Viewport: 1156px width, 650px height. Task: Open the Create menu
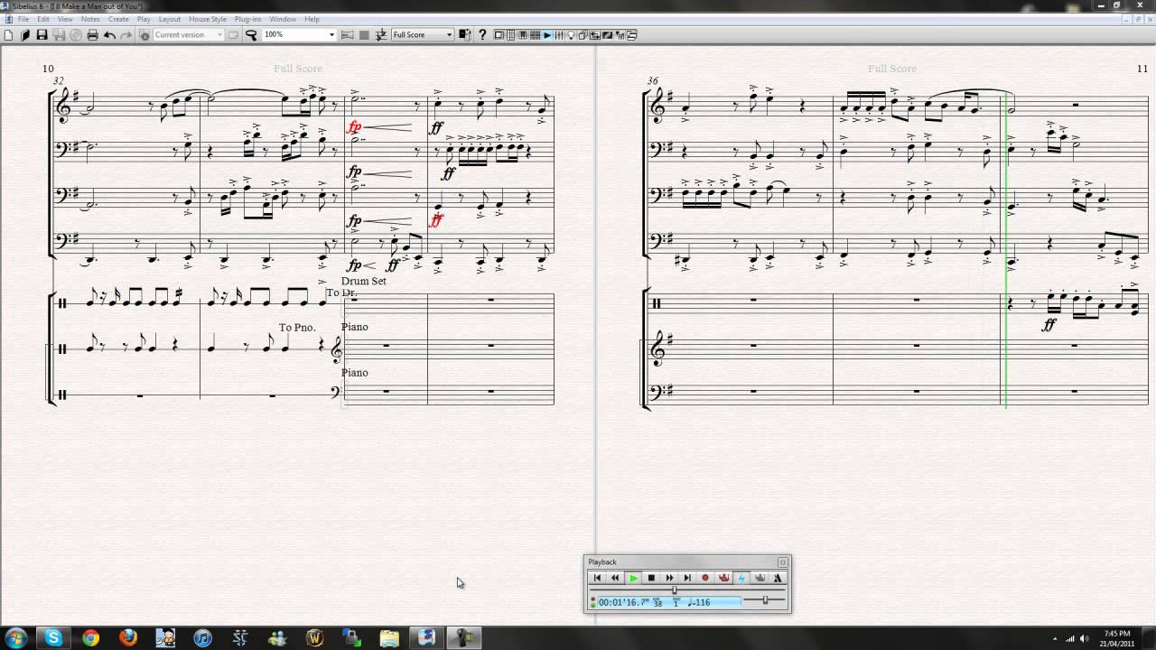(x=118, y=19)
